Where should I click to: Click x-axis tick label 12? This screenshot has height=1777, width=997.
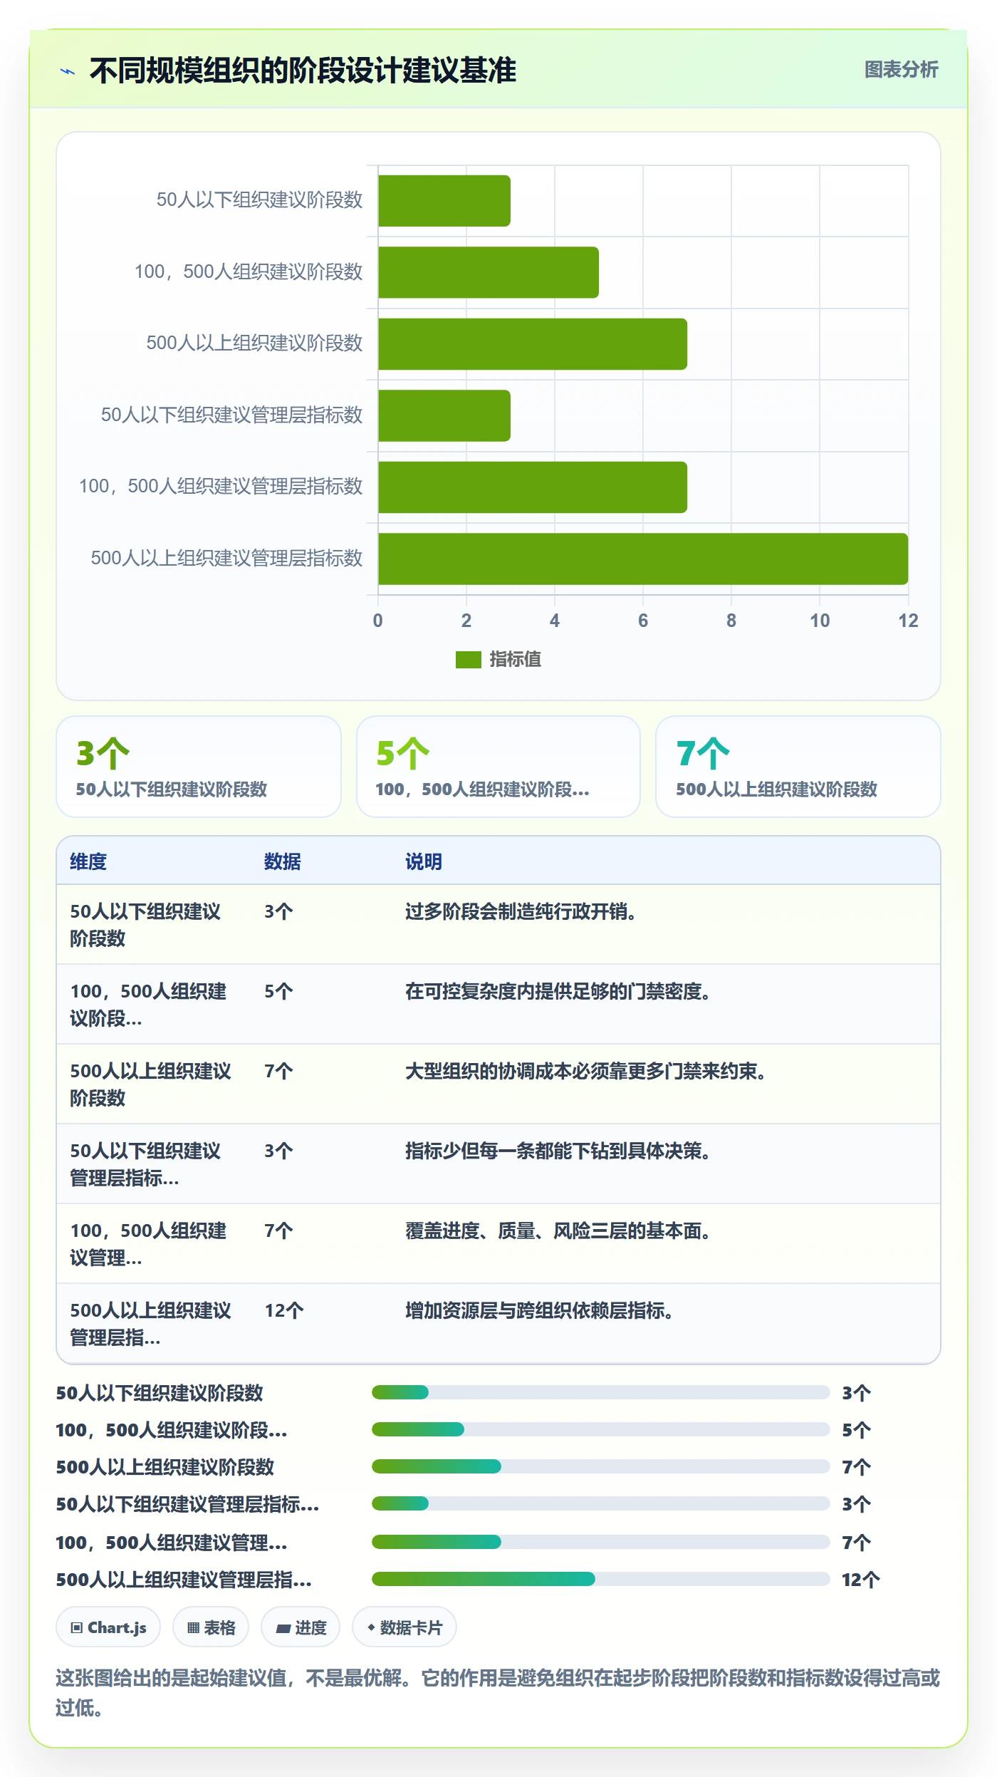click(908, 621)
